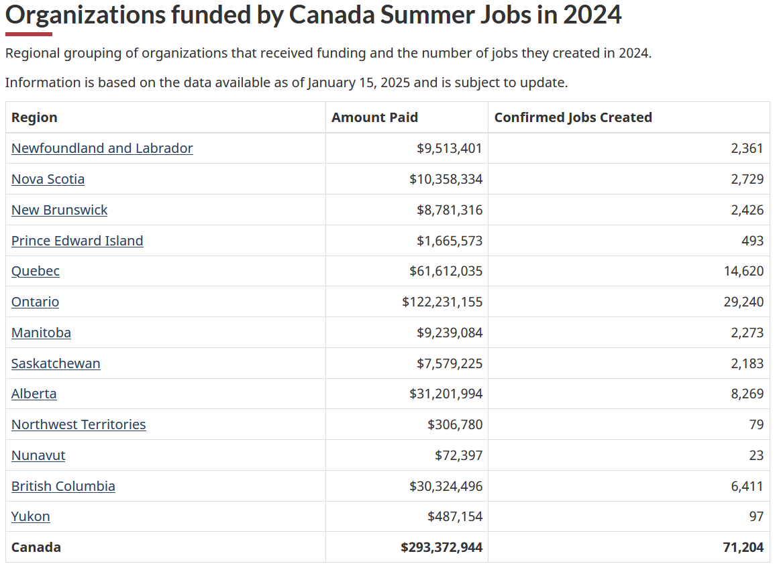The image size is (777, 570).
Task: Open the Manitoba region link
Action: [41, 333]
